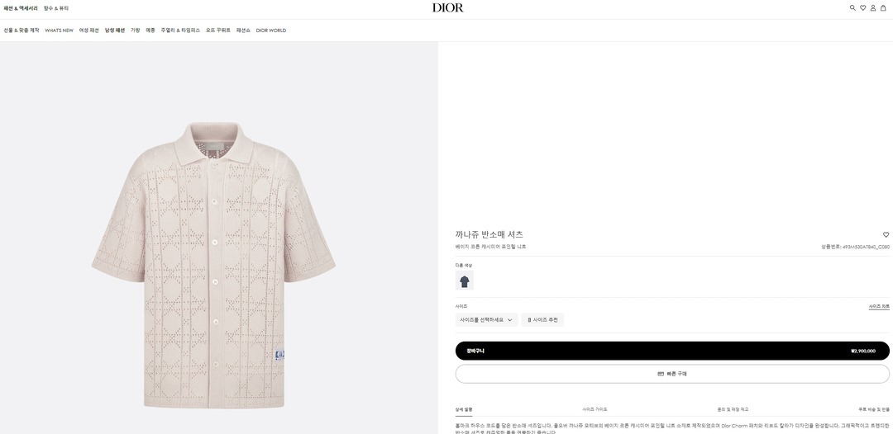Switch to the 문의 및 매장 재고 tab
The width and height of the screenshot is (893, 434).
(x=733, y=409)
